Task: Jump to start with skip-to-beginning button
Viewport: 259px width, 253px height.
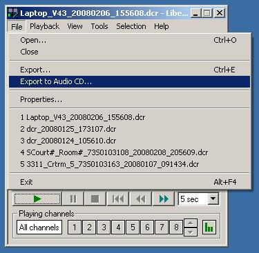Action: point(118,199)
